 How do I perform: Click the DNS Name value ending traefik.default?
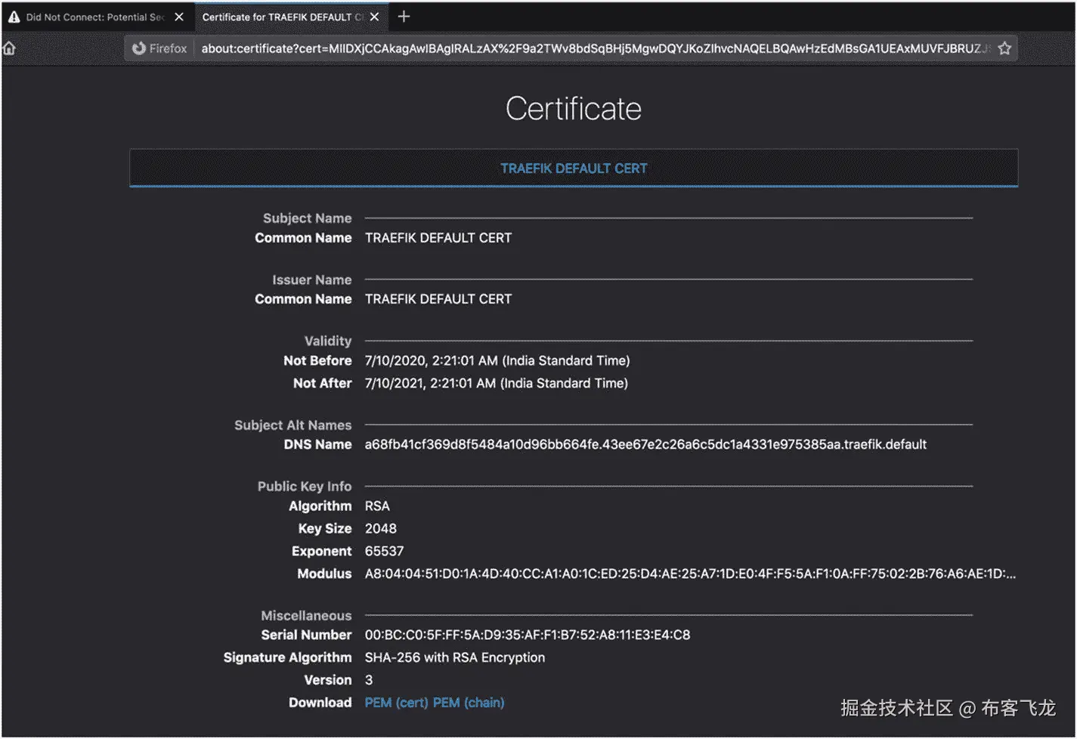[645, 445]
